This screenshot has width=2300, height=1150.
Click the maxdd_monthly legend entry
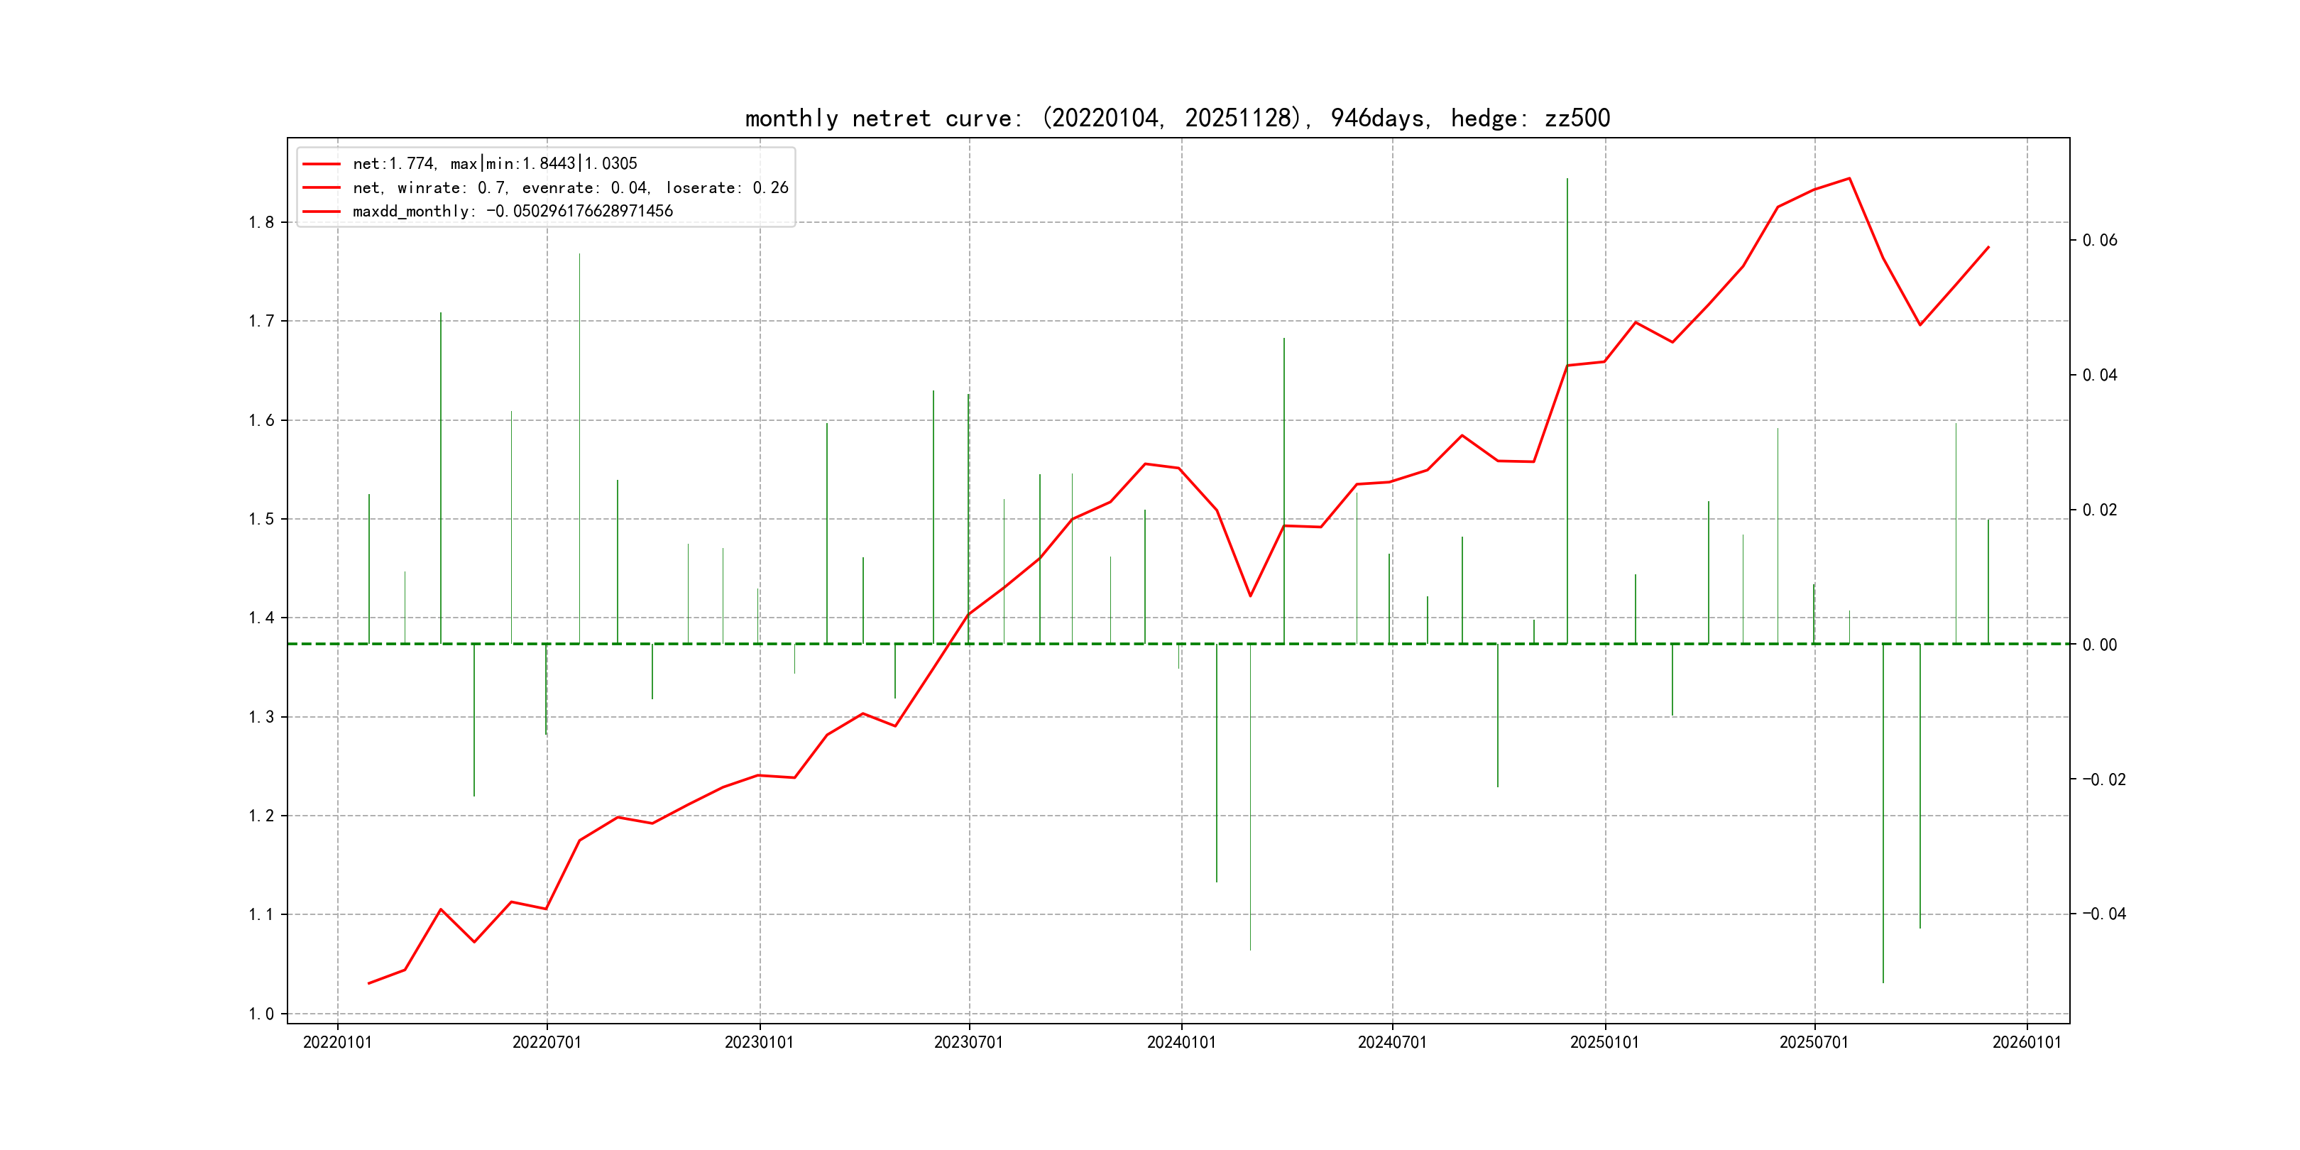click(512, 212)
